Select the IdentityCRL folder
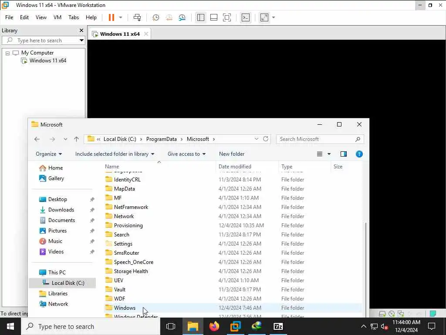446x335 pixels. coord(127,179)
